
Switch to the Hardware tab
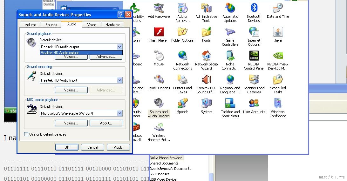point(113,24)
